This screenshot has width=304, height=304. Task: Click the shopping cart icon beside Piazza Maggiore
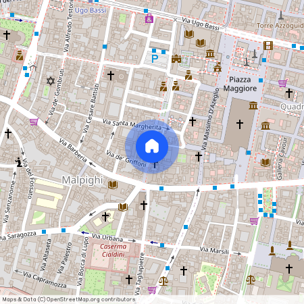pos(282,83)
